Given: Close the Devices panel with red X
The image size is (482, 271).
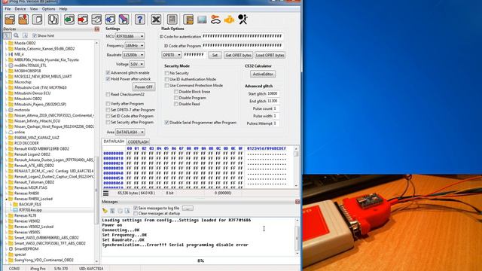Looking at the screenshot, I should (97, 29).
